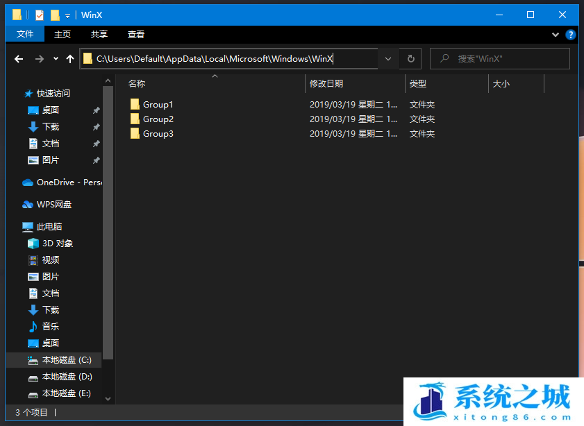This screenshot has height=426, width=584.
Task: Open 本地磁盘 (E:) drive
Action: click(66, 393)
